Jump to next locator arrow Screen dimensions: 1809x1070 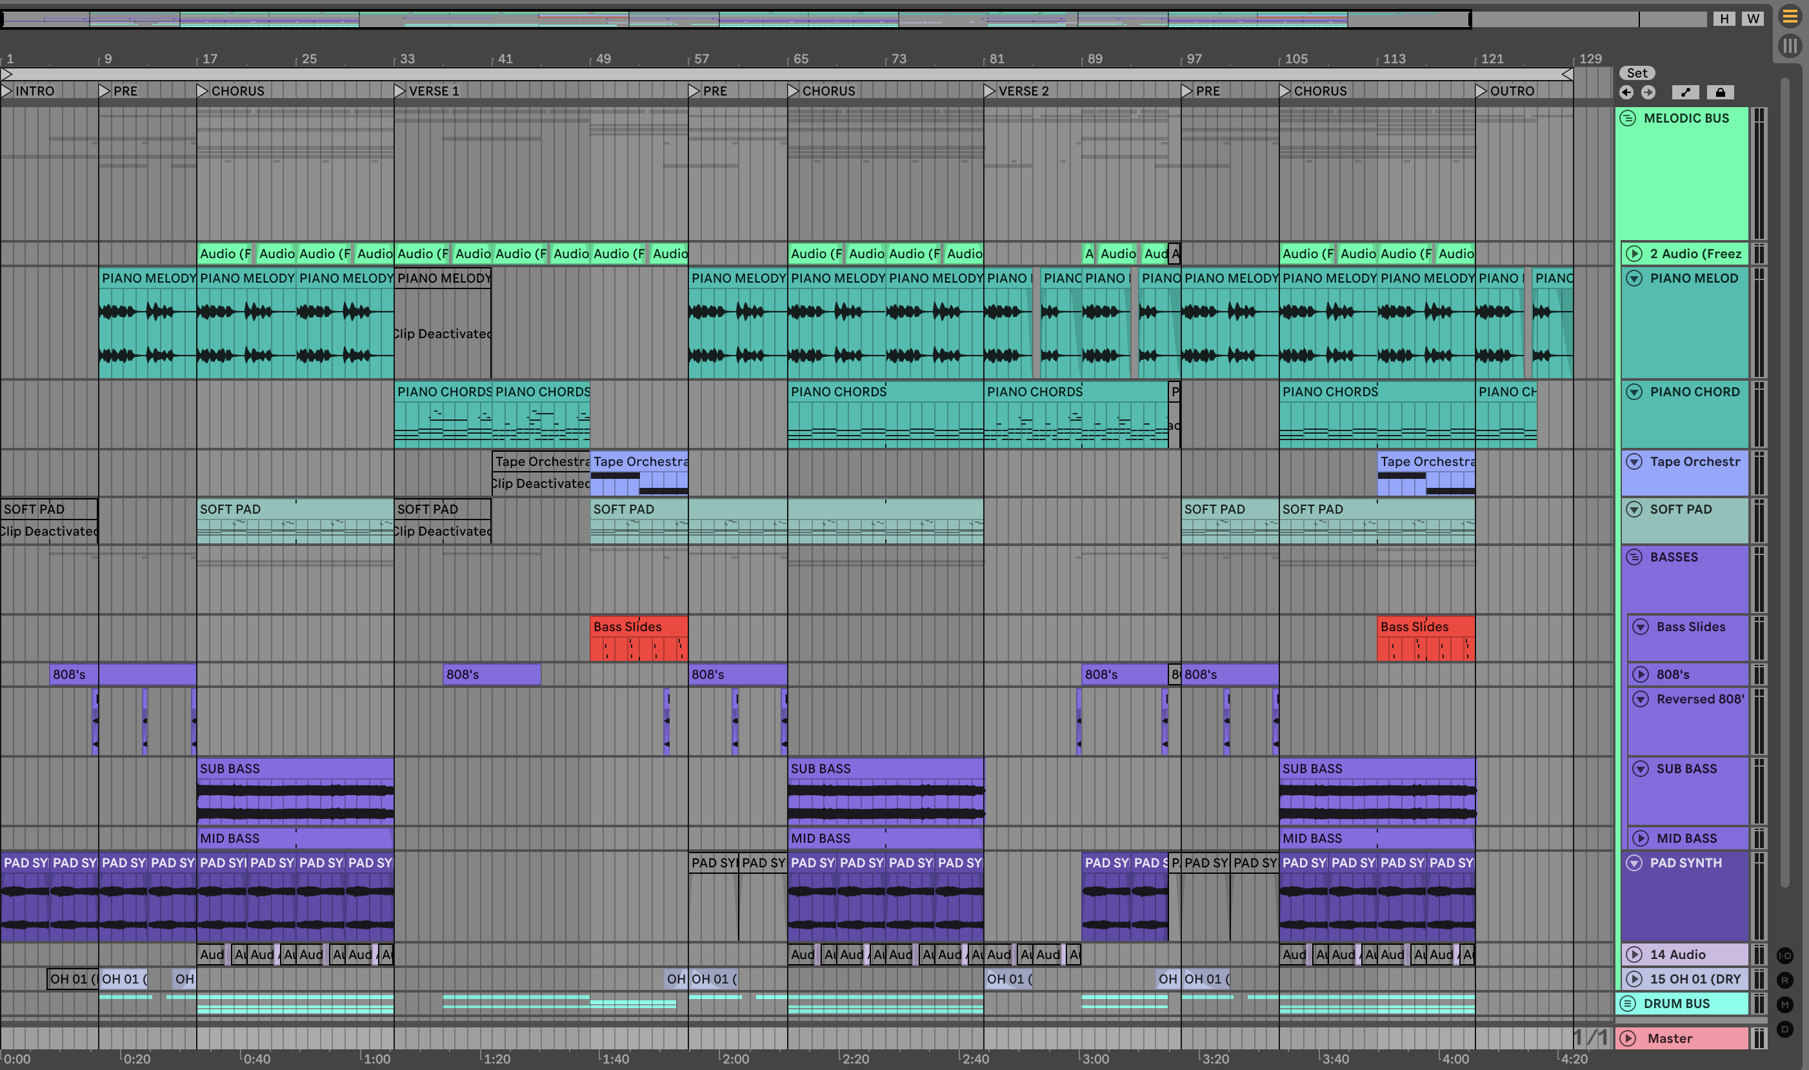coord(1648,92)
